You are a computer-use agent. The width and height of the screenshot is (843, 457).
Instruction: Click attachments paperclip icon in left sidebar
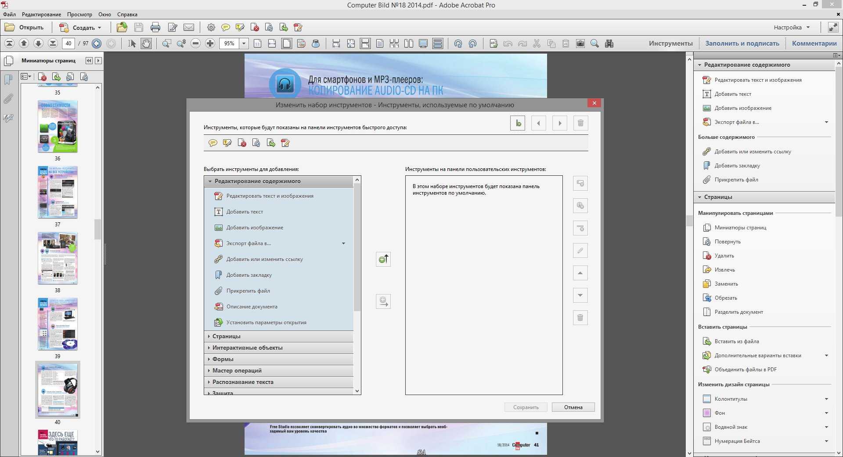coord(8,99)
